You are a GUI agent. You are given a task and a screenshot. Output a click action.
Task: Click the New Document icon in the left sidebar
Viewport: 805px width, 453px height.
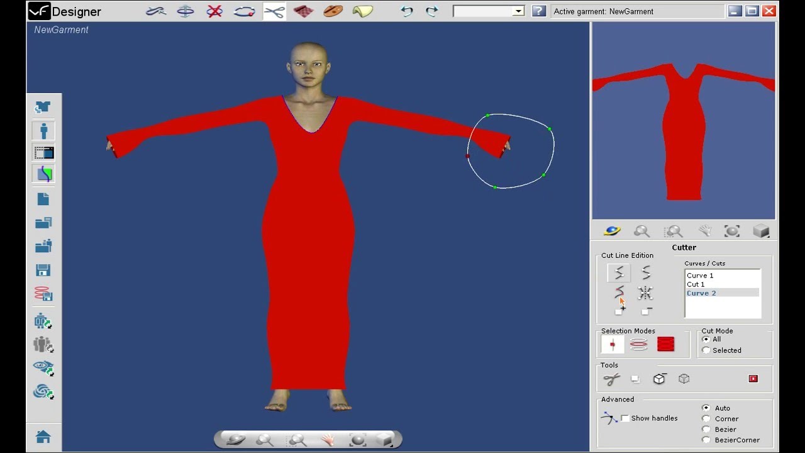pyautogui.click(x=43, y=199)
